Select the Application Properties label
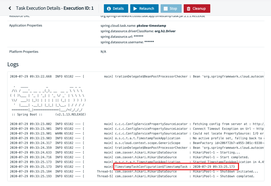This screenshot has height=186, width=271. tap(26, 25)
